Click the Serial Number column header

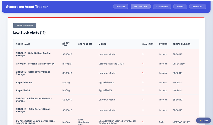pos(181,44)
